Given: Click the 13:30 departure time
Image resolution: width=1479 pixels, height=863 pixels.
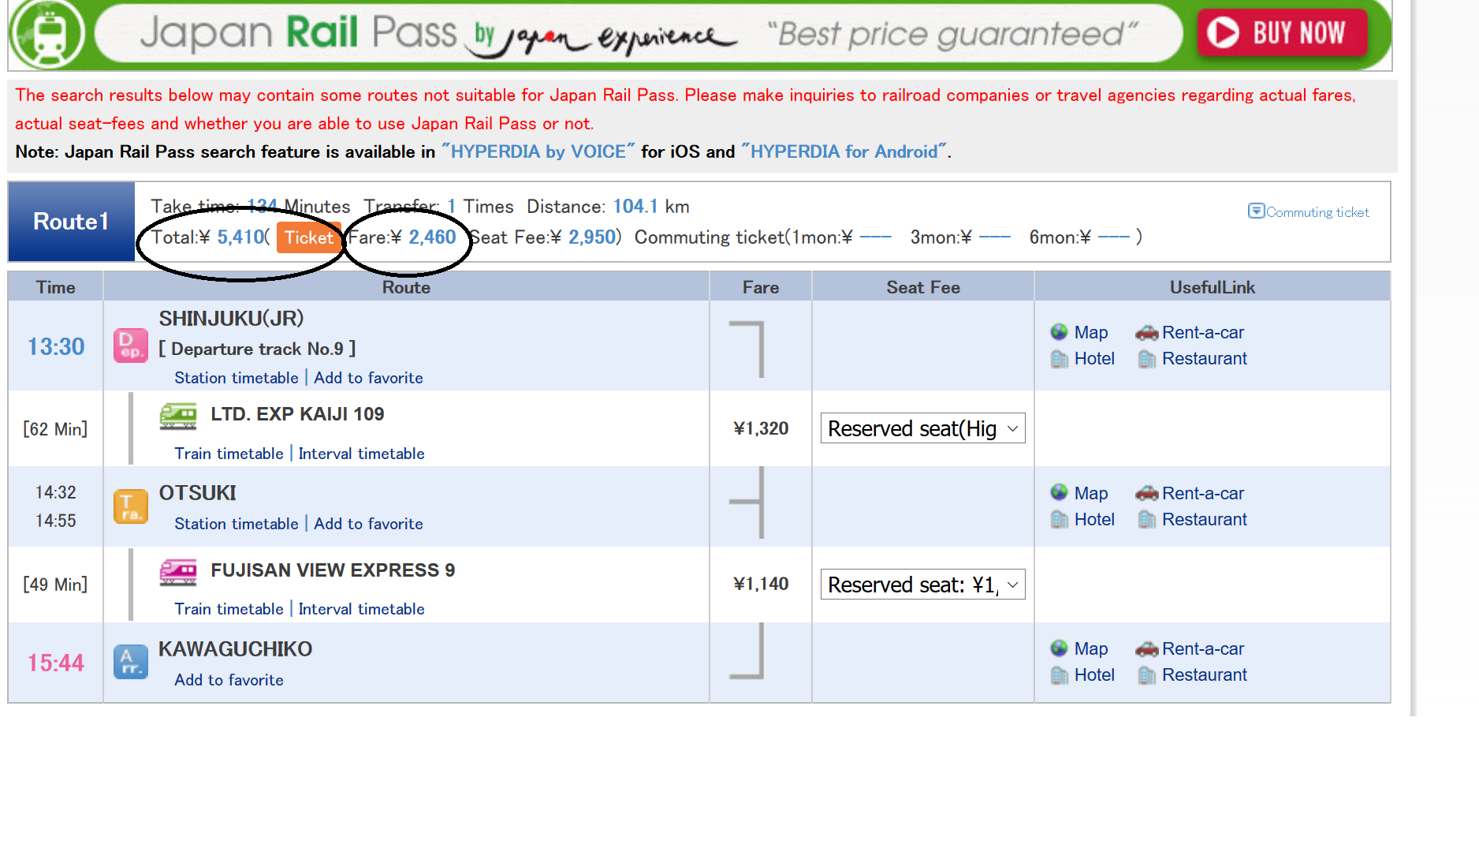Looking at the screenshot, I should 56,347.
